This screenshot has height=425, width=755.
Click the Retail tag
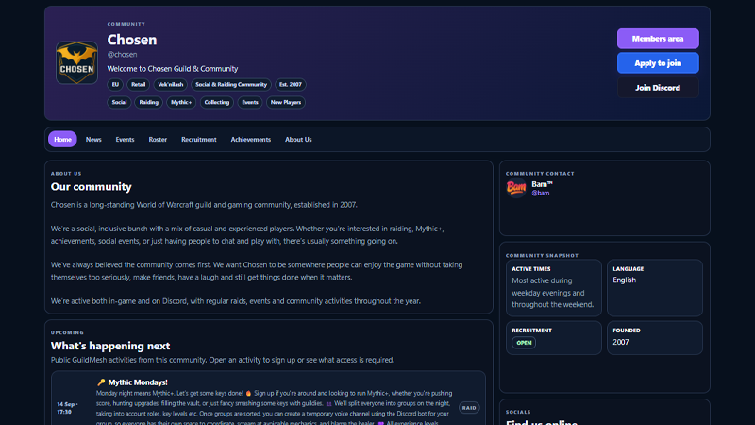click(x=138, y=84)
